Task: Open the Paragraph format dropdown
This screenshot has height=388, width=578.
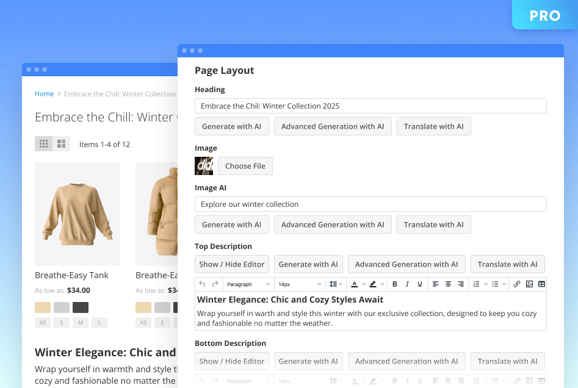Action: tap(248, 284)
